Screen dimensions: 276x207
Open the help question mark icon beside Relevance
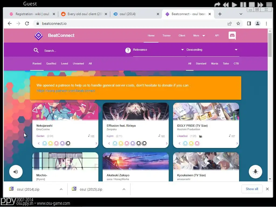[x=128, y=50]
